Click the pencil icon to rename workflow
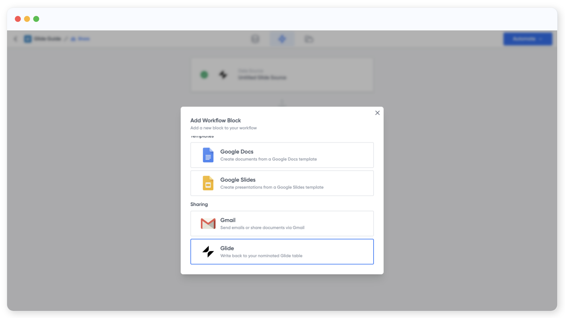This screenshot has height=318, width=565. pyautogui.click(x=66, y=39)
